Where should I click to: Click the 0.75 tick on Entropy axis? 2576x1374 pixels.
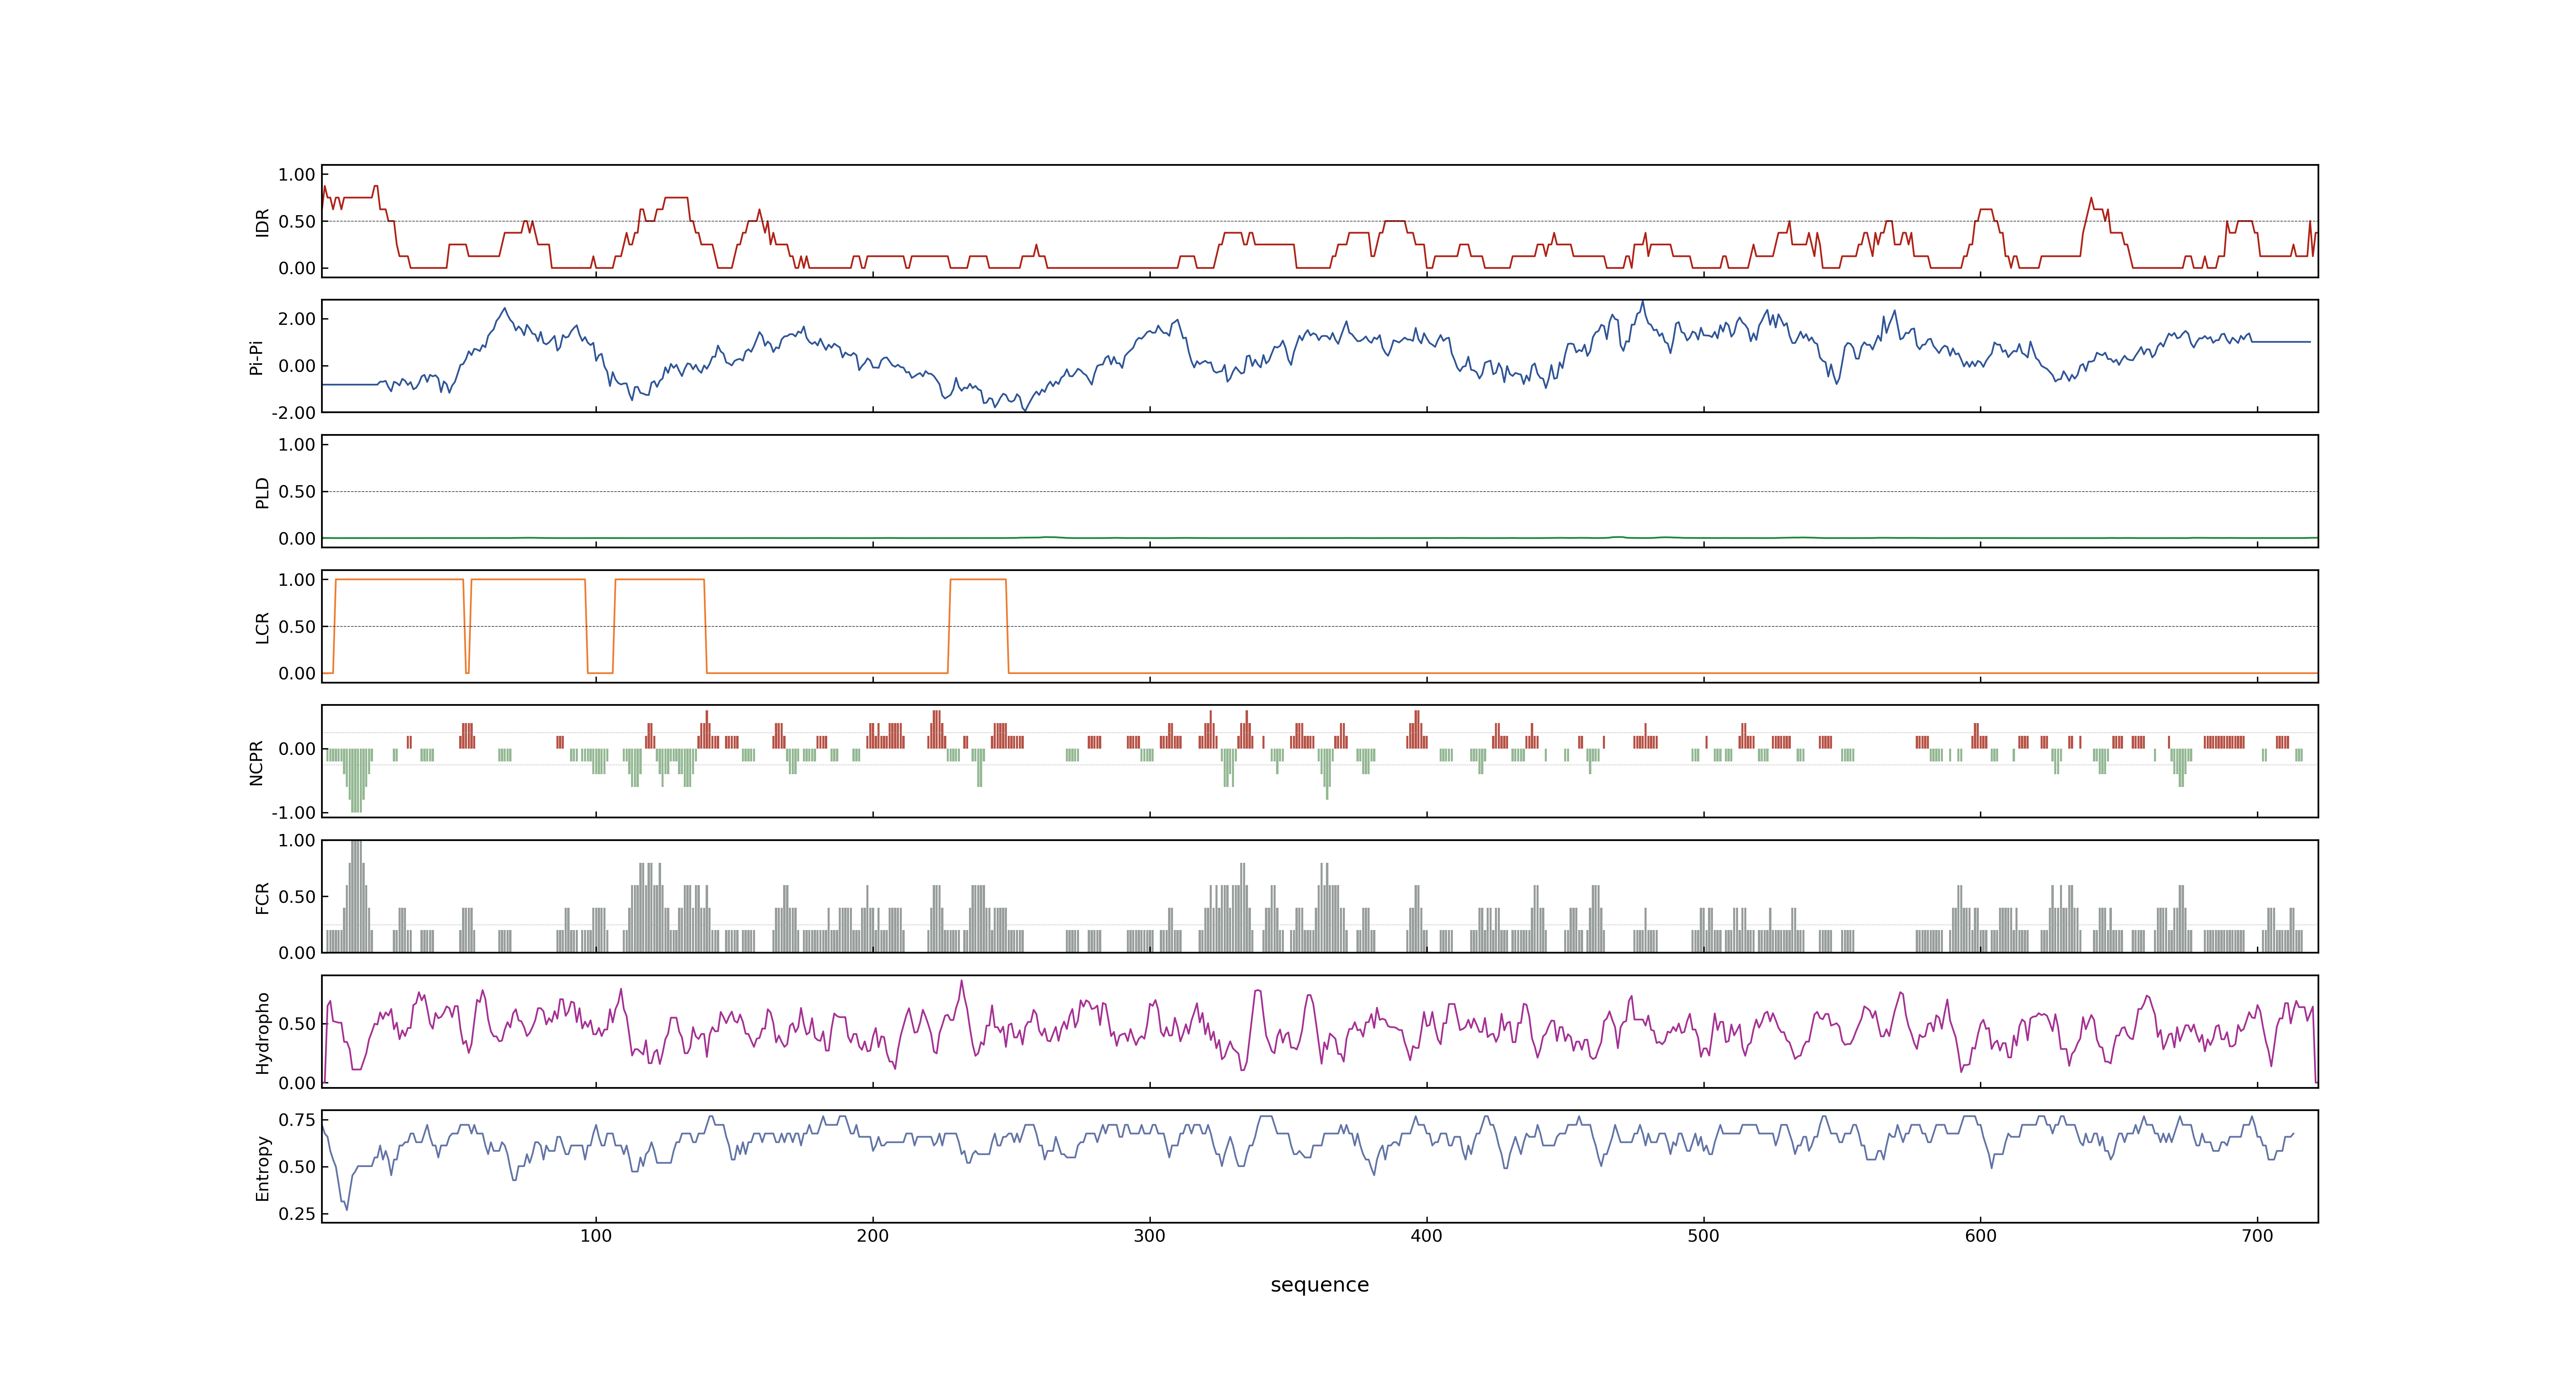(x=297, y=1120)
